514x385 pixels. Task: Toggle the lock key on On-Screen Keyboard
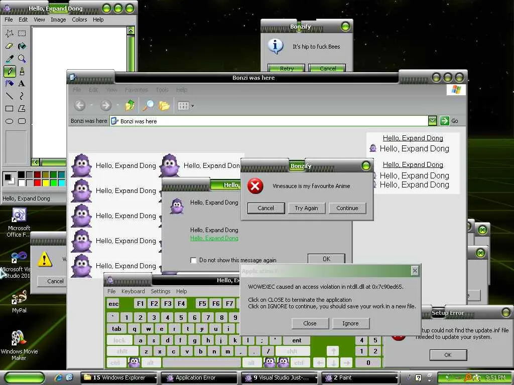tap(119, 340)
